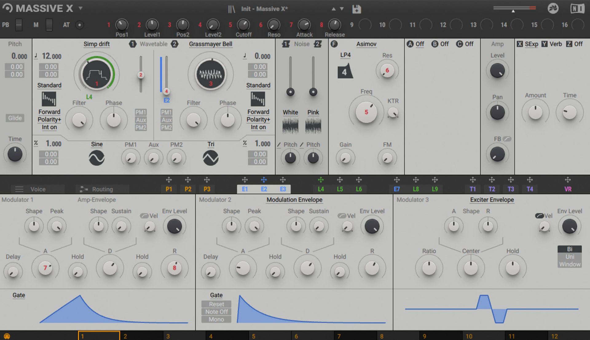
Task: Click the Native Instruments logo
Action: (x=578, y=9)
